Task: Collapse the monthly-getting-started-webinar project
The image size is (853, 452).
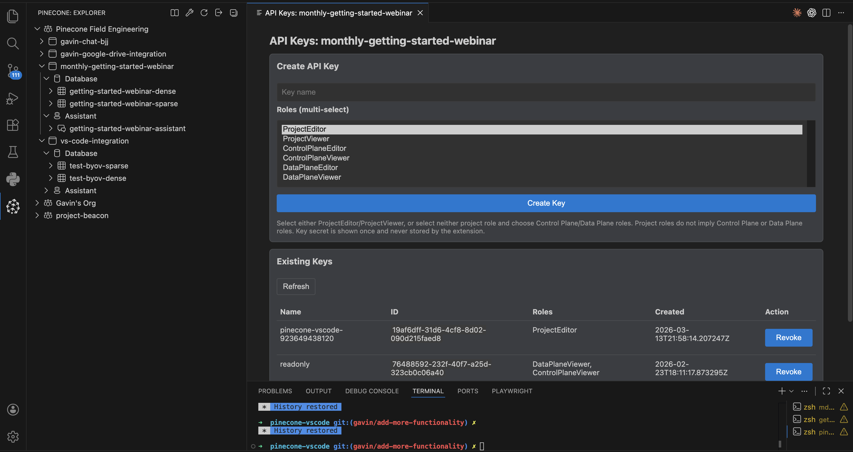Action: coord(41,66)
